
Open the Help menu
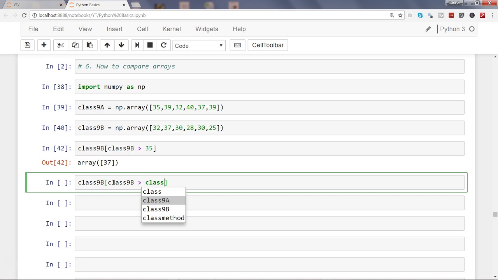(239, 29)
